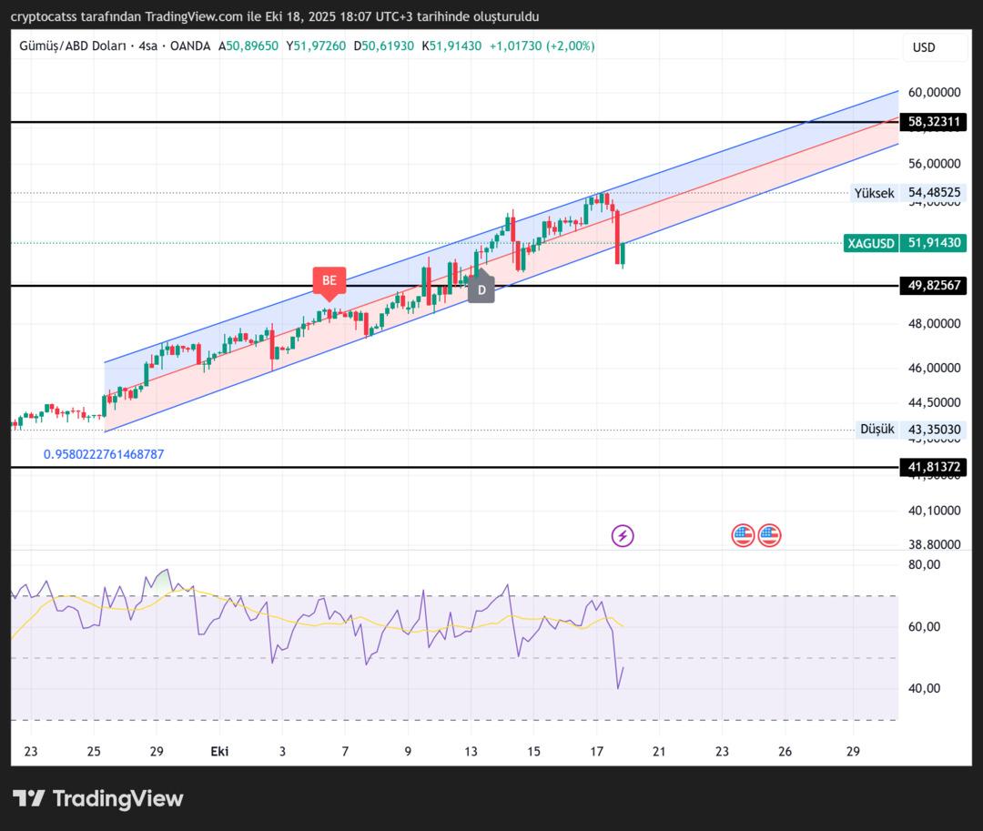
Task: Click the right US flag economic event icon
Action: (x=770, y=535)
